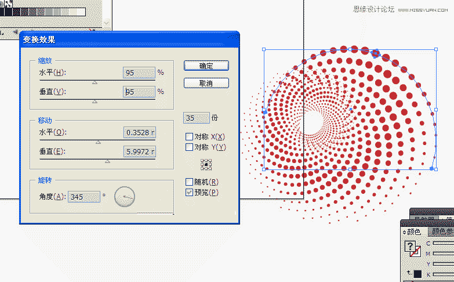
Task: Enable the 对称 Y(Y) checkbox
Action: [x=189, y=147]
